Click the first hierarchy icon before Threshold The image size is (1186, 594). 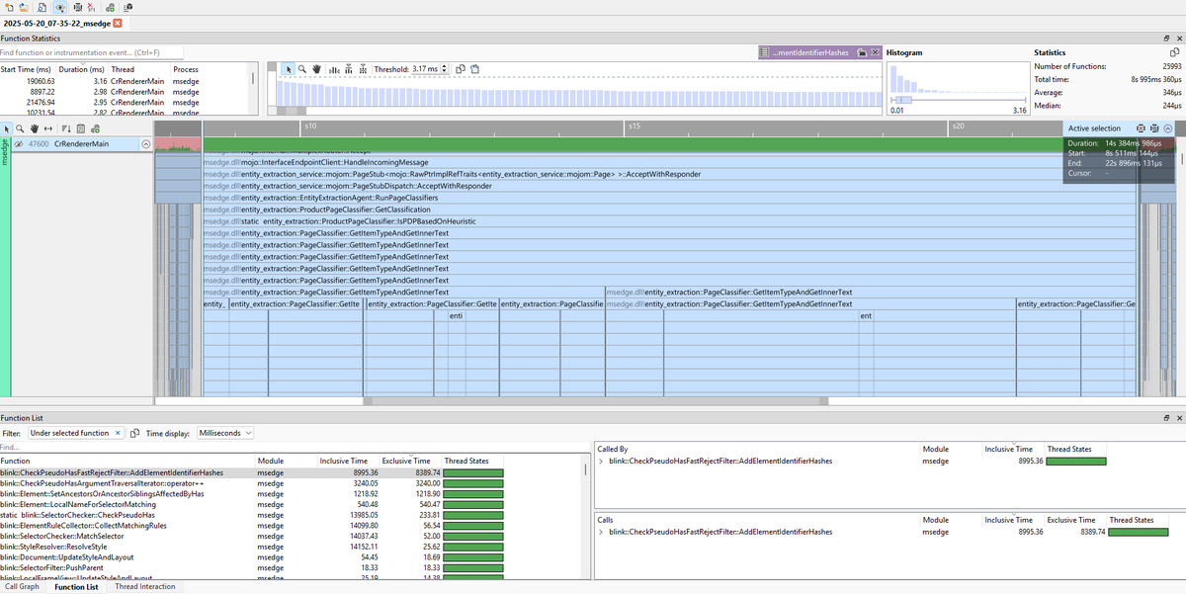(347, 69)
